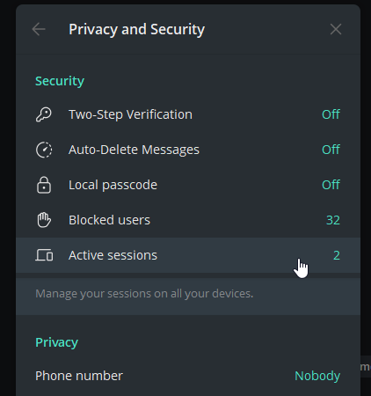The width and height of the screenshot is (371, 396).
Task: Open the Phone number privacy setting
Action: [188, 376]
